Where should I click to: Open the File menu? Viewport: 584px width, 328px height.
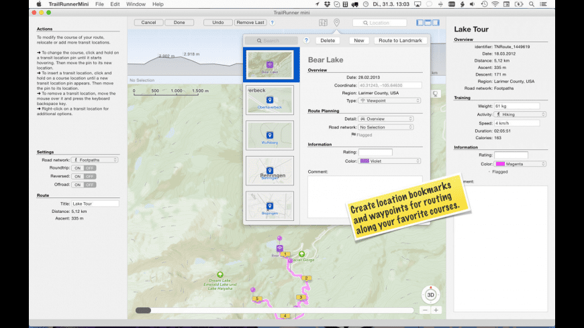[99, 4]
